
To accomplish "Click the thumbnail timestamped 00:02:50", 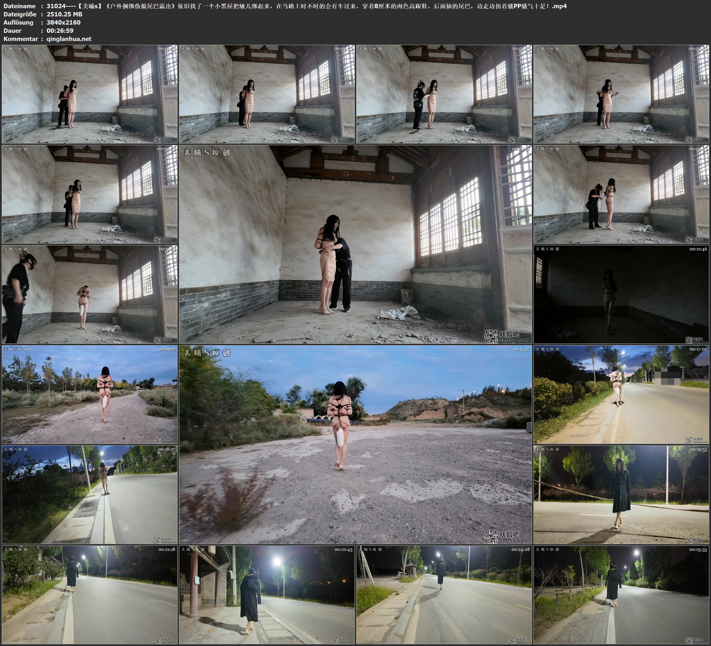I will coord(267,94).
